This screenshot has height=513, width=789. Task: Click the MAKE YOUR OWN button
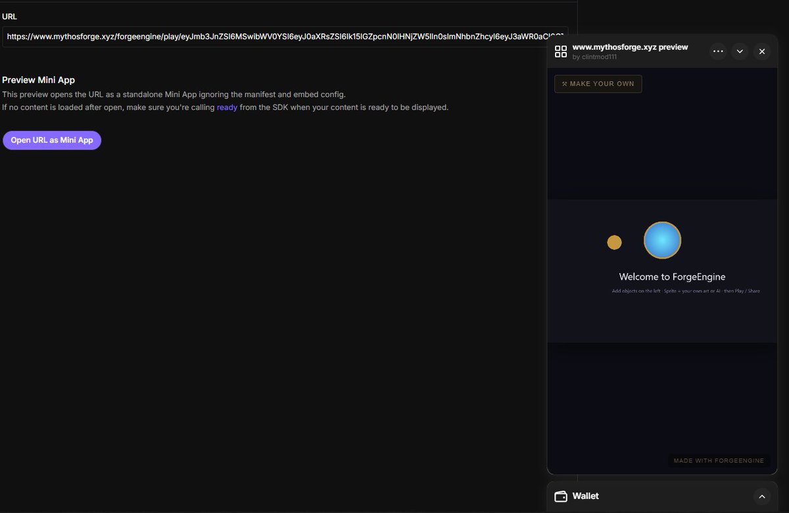(x=598, y=84)
